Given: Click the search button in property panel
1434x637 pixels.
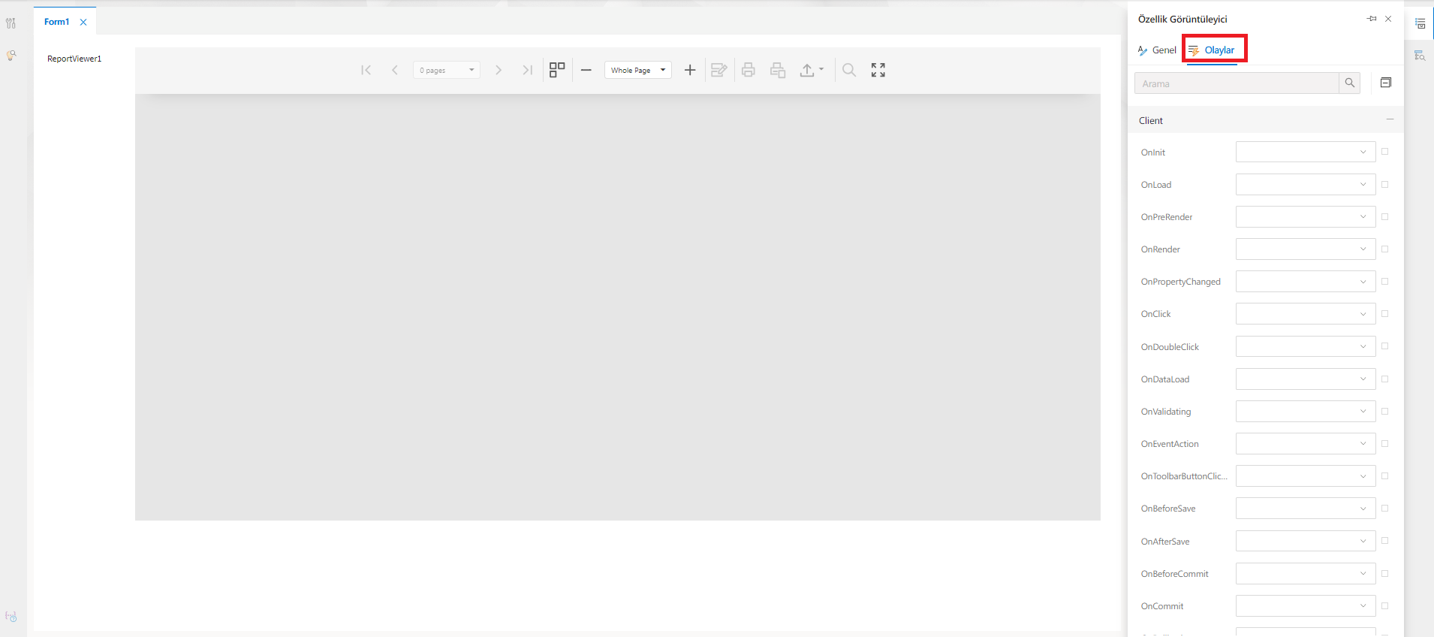Looking at the screenshot, I should (1350, 83).
